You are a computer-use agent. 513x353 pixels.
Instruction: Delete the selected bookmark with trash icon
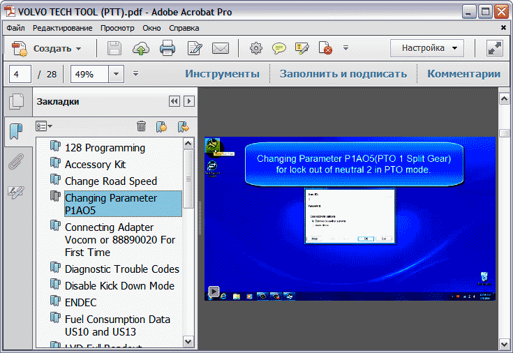141,126
